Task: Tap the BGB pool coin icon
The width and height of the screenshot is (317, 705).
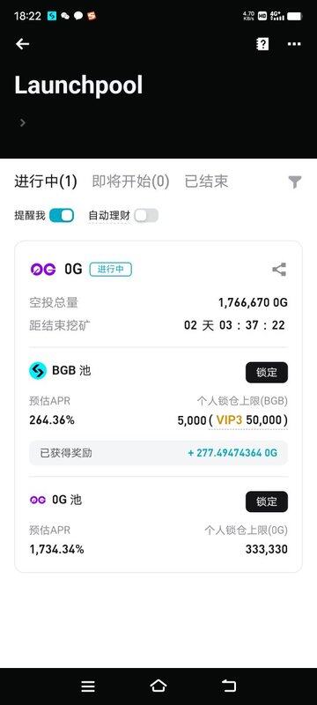Action: click(38, 371)
